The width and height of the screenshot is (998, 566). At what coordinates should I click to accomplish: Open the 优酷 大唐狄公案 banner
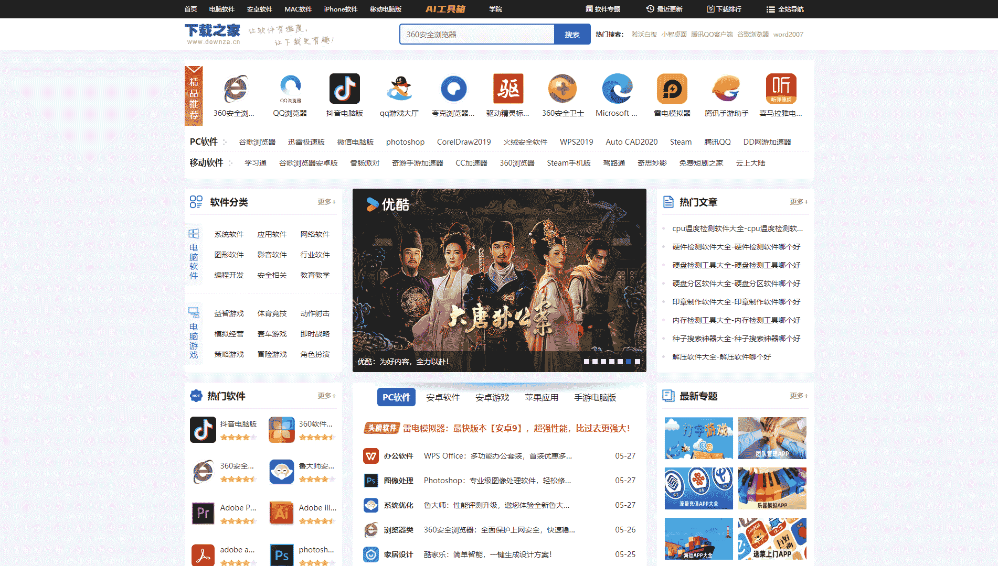coord(500,280)
